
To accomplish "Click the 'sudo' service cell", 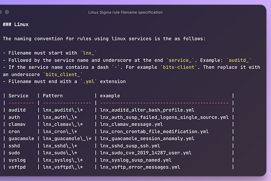I will (x=14, y=153).
